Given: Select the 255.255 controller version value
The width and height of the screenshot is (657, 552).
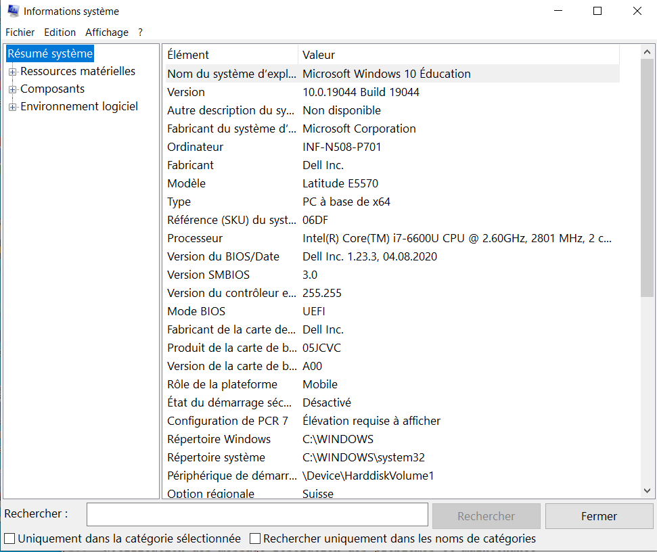Looking at the screenshot, I should click(x=322, y=293).
